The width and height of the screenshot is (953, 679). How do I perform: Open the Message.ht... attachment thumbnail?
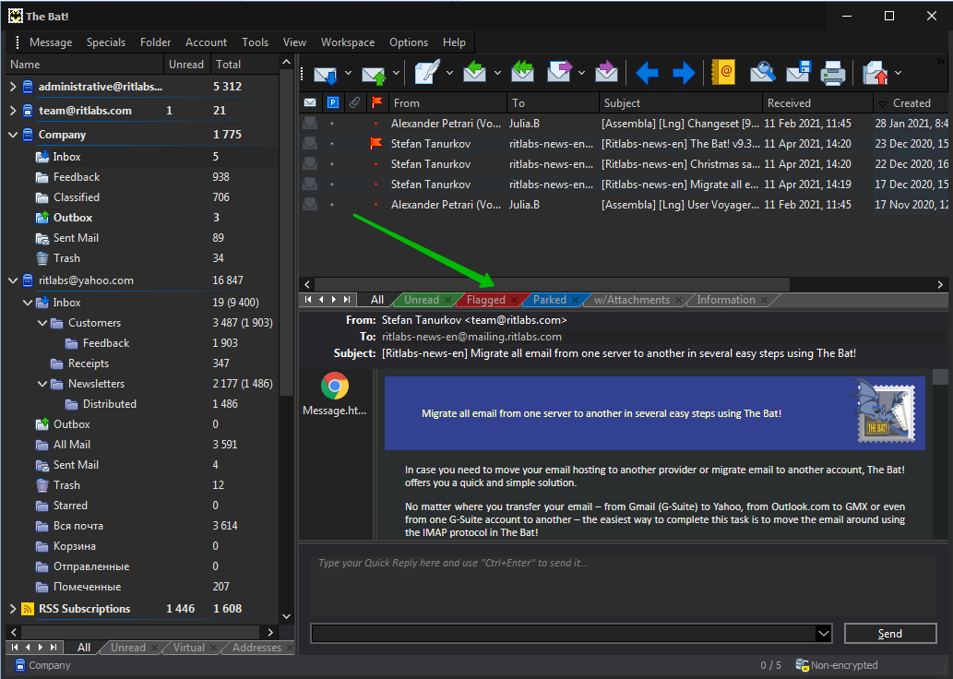[x=334, y=393]
